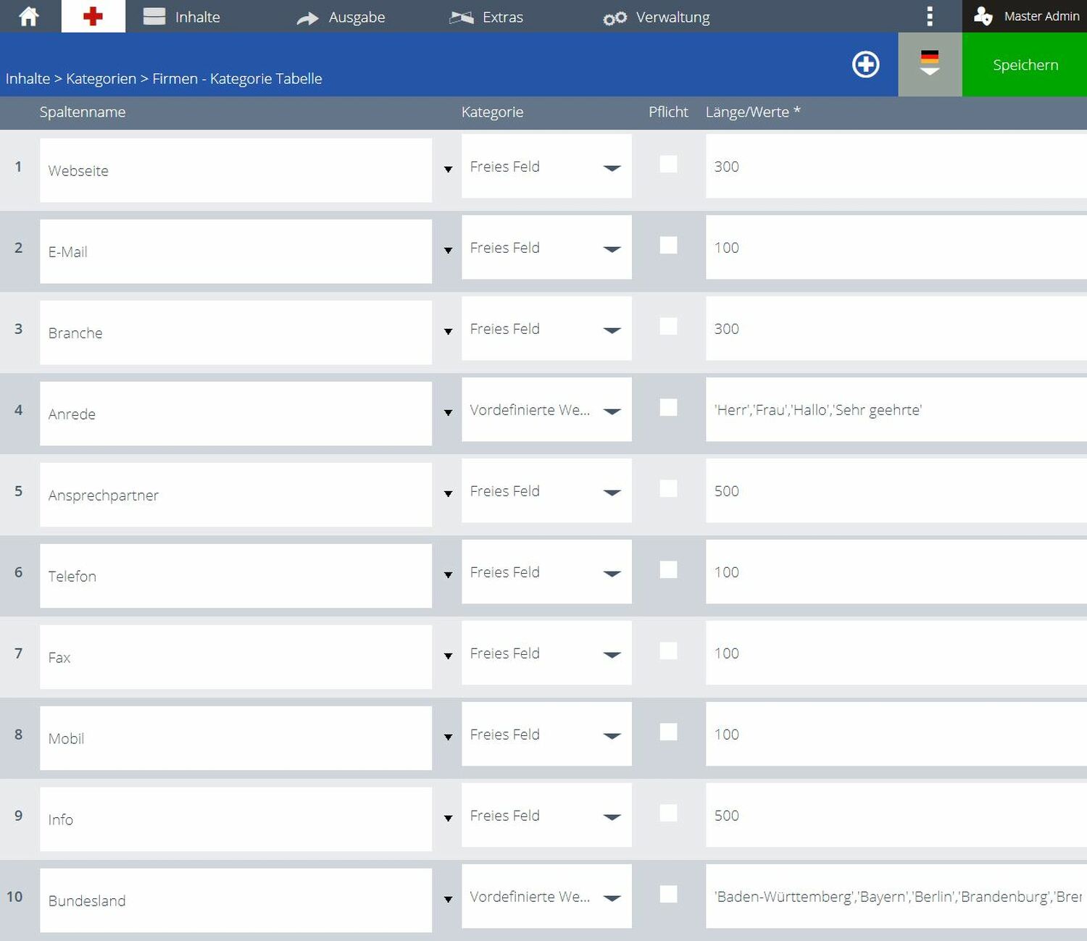Open Kategorie dropdown for Bundesland row
The width and height of the screenshot is (1087, 941).
pyautogui.click(x=546, y=896)
